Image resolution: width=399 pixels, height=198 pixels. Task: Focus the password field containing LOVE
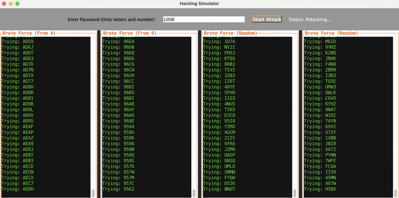click(203, 19)
